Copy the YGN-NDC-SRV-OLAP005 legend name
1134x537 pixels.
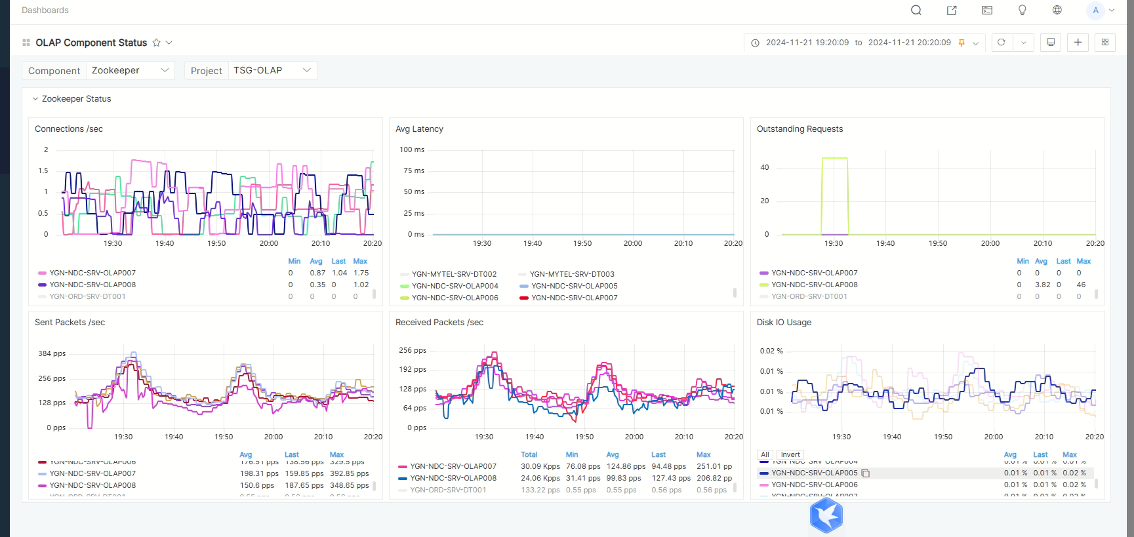(x=866, y=473)
